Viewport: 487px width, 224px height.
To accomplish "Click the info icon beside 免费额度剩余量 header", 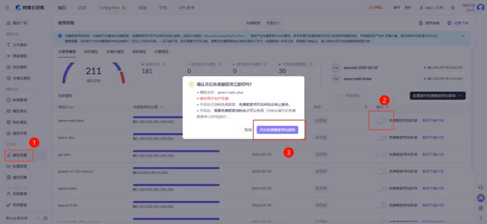I will click(162, 107).
